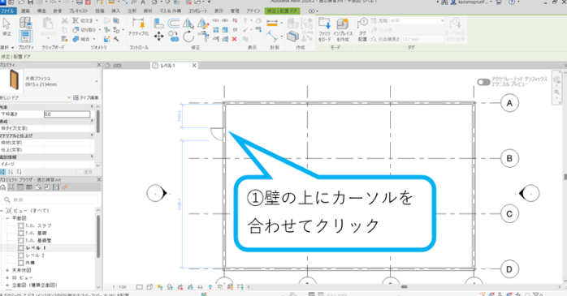The width and height of the screenshot is (567, 296).
Task: Select the Offset tool
Action: (x=174, y=24)
